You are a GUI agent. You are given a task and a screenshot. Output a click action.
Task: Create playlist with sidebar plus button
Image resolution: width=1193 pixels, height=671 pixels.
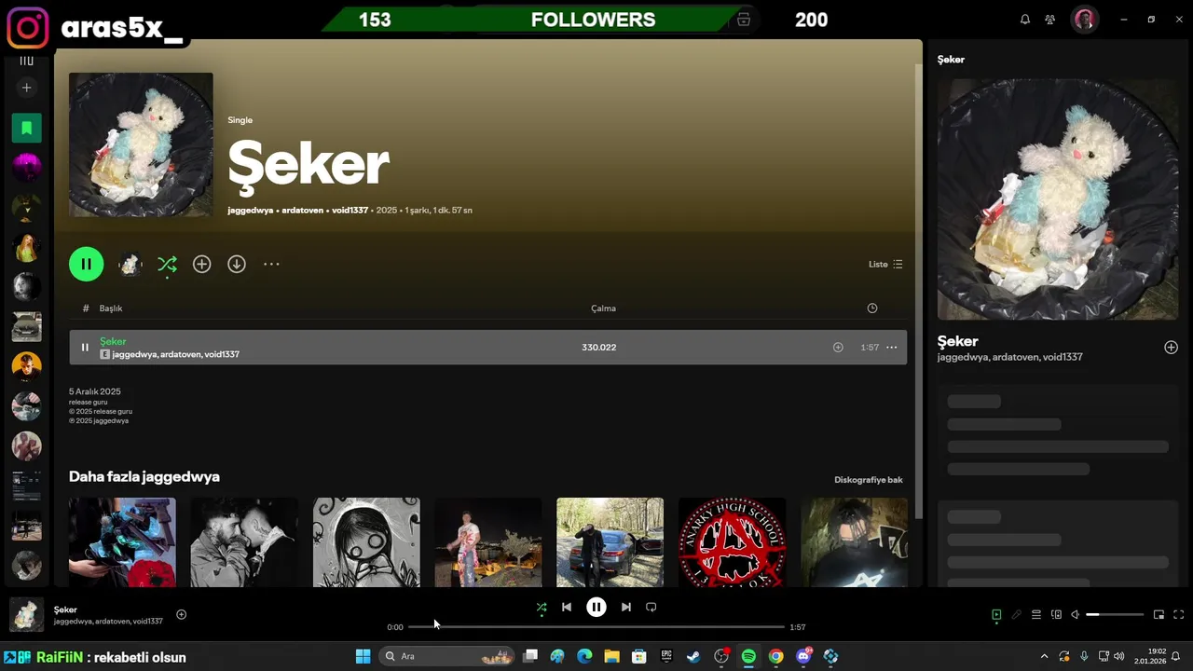click(26, 88)
